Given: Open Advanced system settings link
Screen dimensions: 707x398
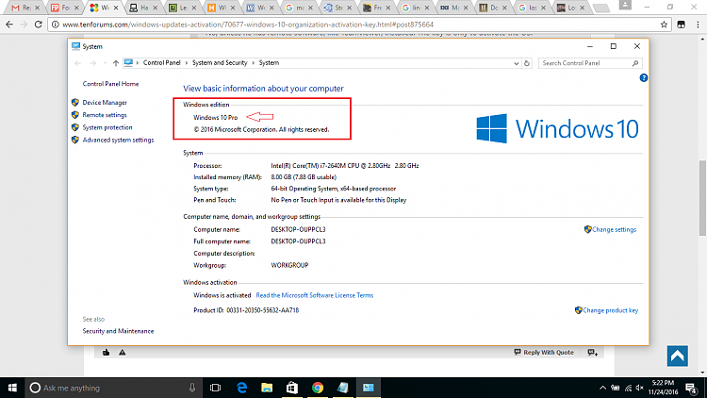Looking at the screenshot, I should [118, 140].
